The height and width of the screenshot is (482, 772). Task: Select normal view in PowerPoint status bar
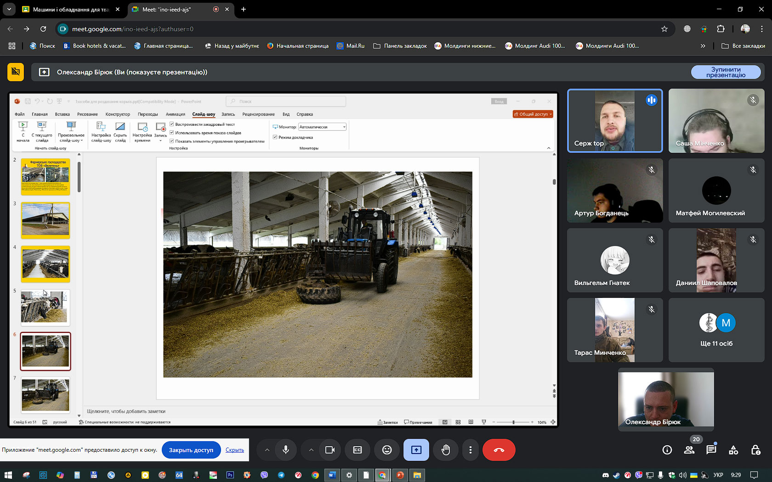click(445, 422)
